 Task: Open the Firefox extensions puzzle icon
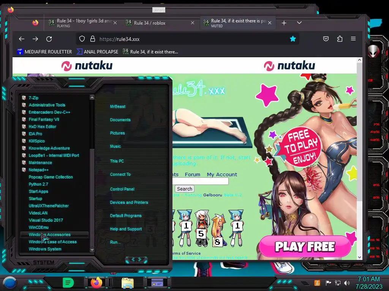340,39
